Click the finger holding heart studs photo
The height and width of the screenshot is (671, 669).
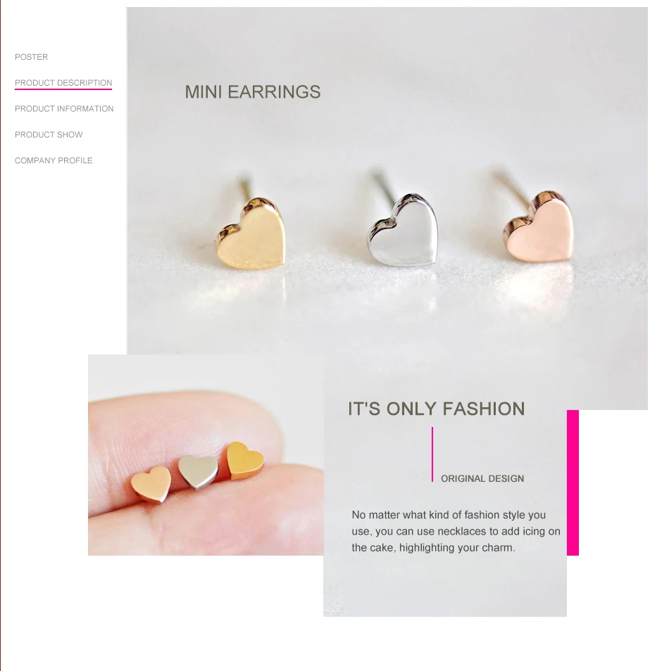point(206,455)
